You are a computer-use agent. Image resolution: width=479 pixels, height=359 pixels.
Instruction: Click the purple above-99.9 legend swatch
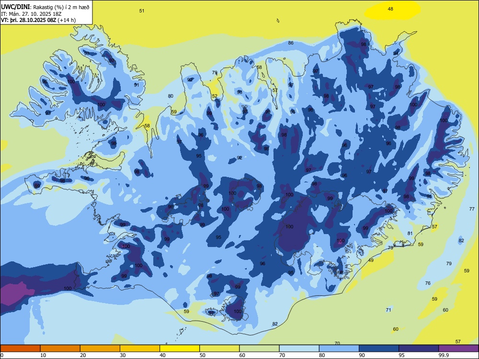[x=458, y=348]
